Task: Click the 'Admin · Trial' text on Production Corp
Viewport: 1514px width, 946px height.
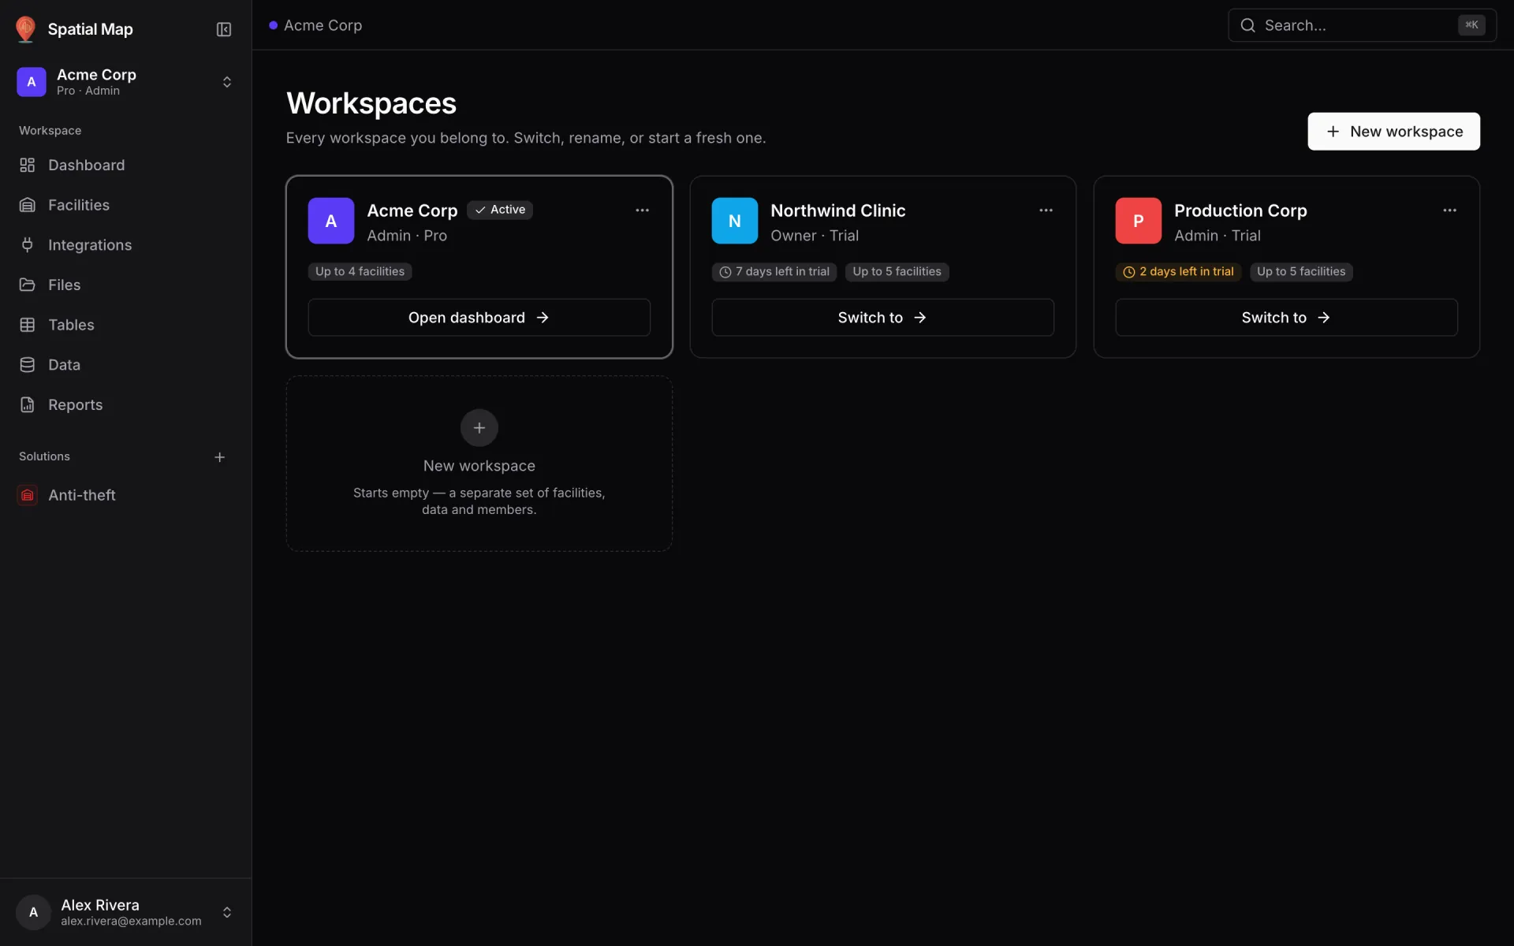Action: tap(1218, 236)
